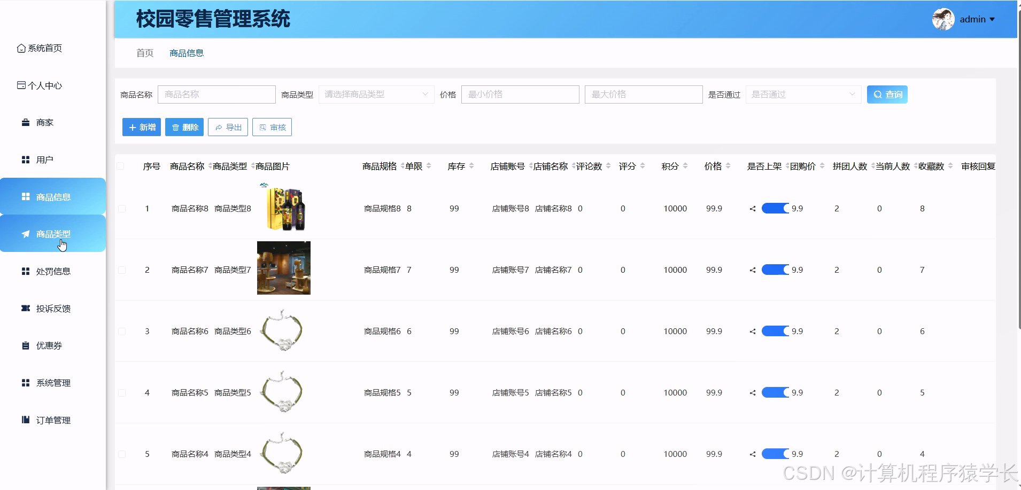Expand the admin account dropdown
Viewport: 1021px width, 490px height.
[x=976, y=19]
